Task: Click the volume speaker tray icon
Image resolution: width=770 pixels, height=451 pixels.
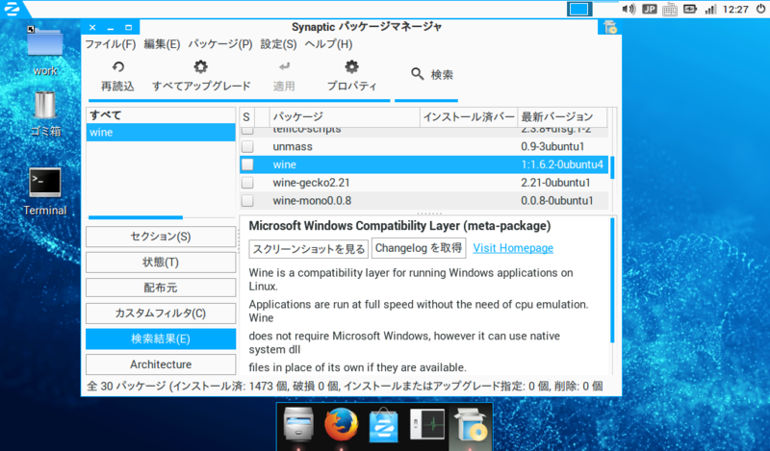Action: point(629,9)
